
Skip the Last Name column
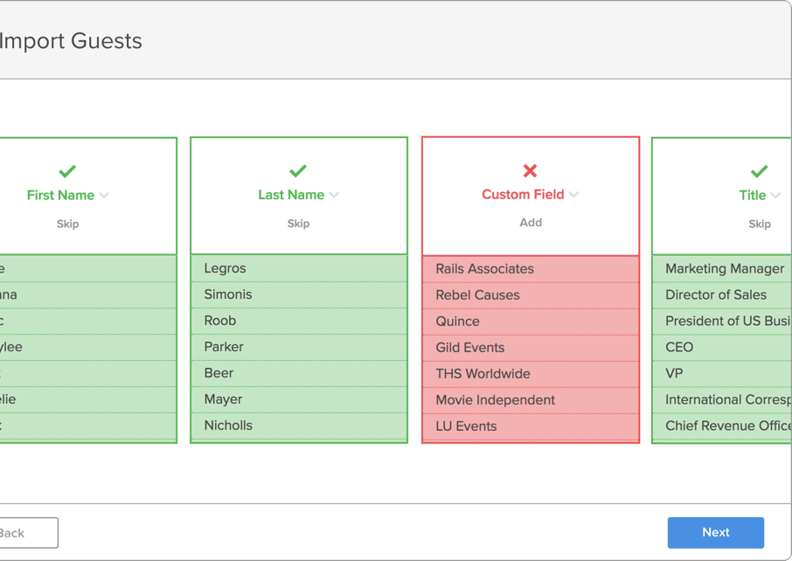pos(298,224)
